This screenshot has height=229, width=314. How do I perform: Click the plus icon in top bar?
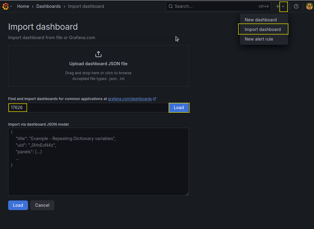[x=278, y=6]
